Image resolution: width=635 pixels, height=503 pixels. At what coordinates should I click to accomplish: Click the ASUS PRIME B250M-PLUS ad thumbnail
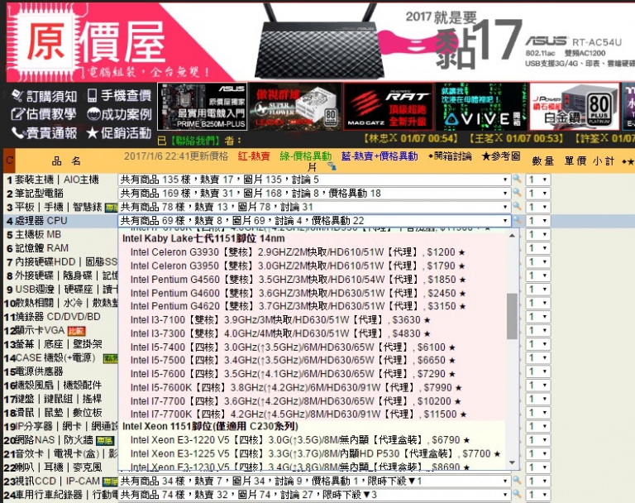202,107
